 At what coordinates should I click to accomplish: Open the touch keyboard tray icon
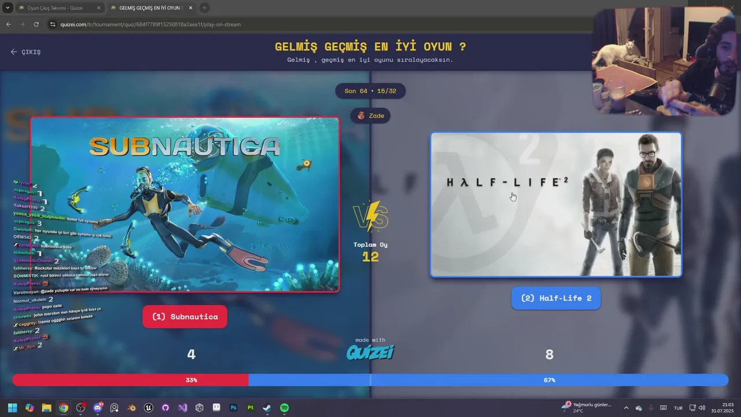[x=663, y=408]
